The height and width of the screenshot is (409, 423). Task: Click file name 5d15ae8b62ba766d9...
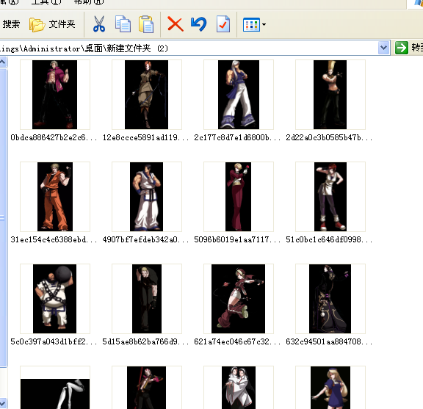coord(145,342)
